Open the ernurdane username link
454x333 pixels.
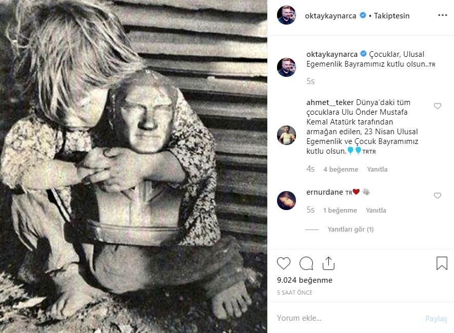coord(324,192)
